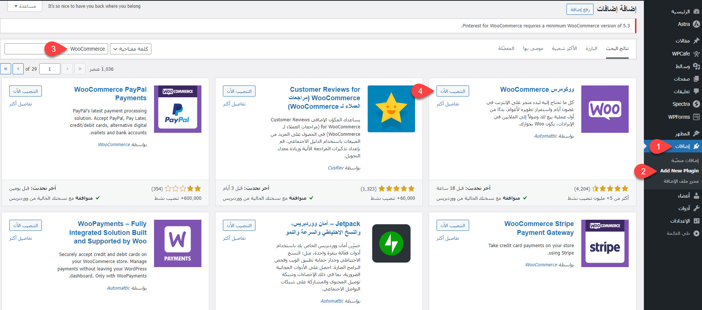The image size is (702, 310).
Task: Switch to the popular plugins tab
Action: click(x=564, y=48)
